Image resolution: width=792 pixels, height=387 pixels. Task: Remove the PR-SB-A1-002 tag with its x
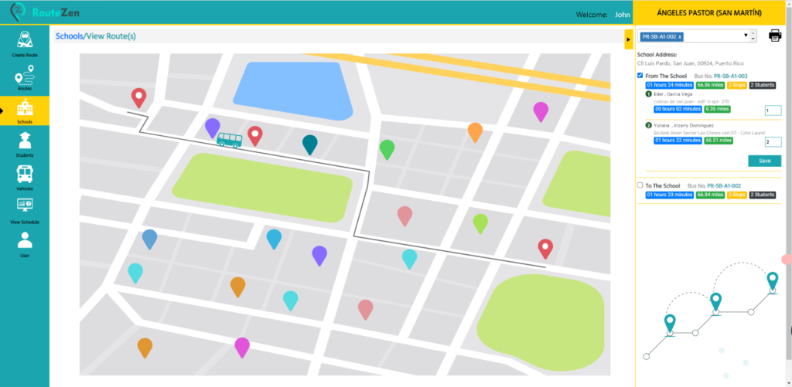[x=680, y=36]
